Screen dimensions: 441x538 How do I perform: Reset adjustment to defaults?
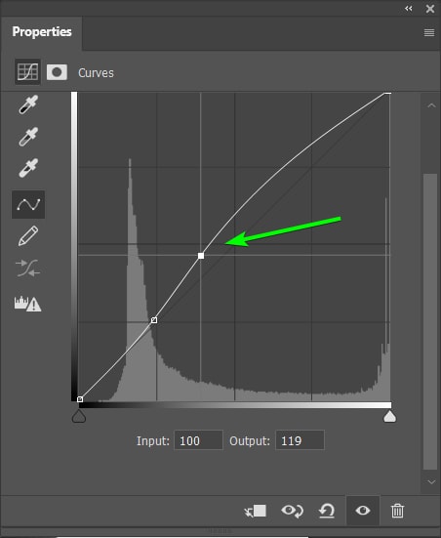[327, 511]
